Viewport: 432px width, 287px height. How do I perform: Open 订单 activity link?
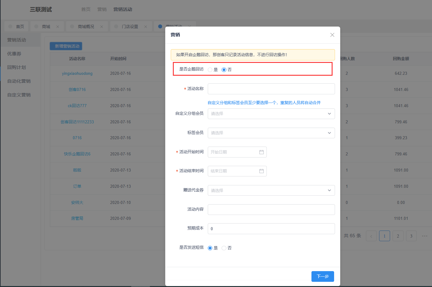point(77,186)
